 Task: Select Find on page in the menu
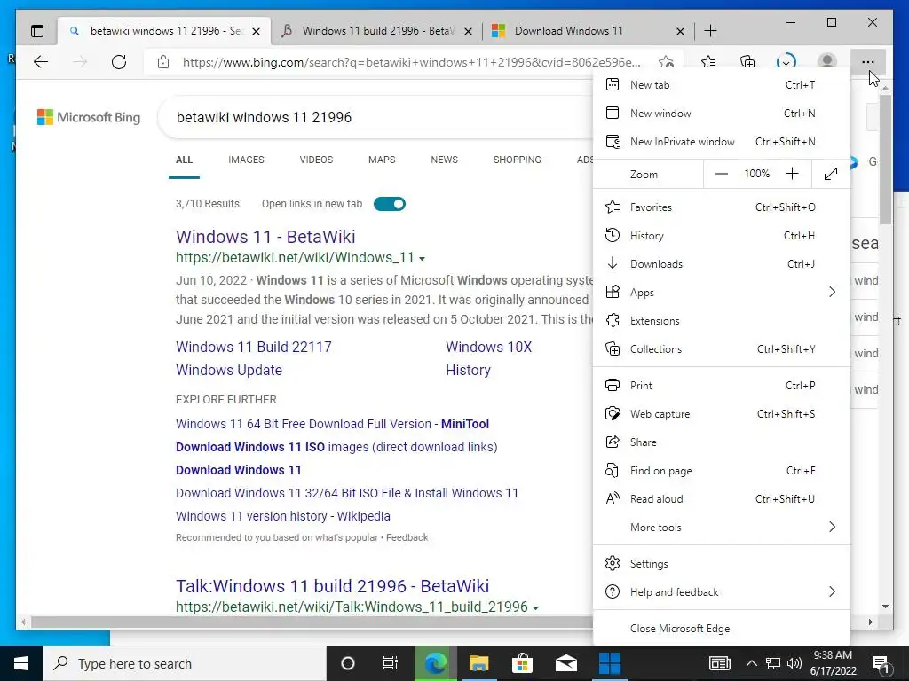click(722, 470)
